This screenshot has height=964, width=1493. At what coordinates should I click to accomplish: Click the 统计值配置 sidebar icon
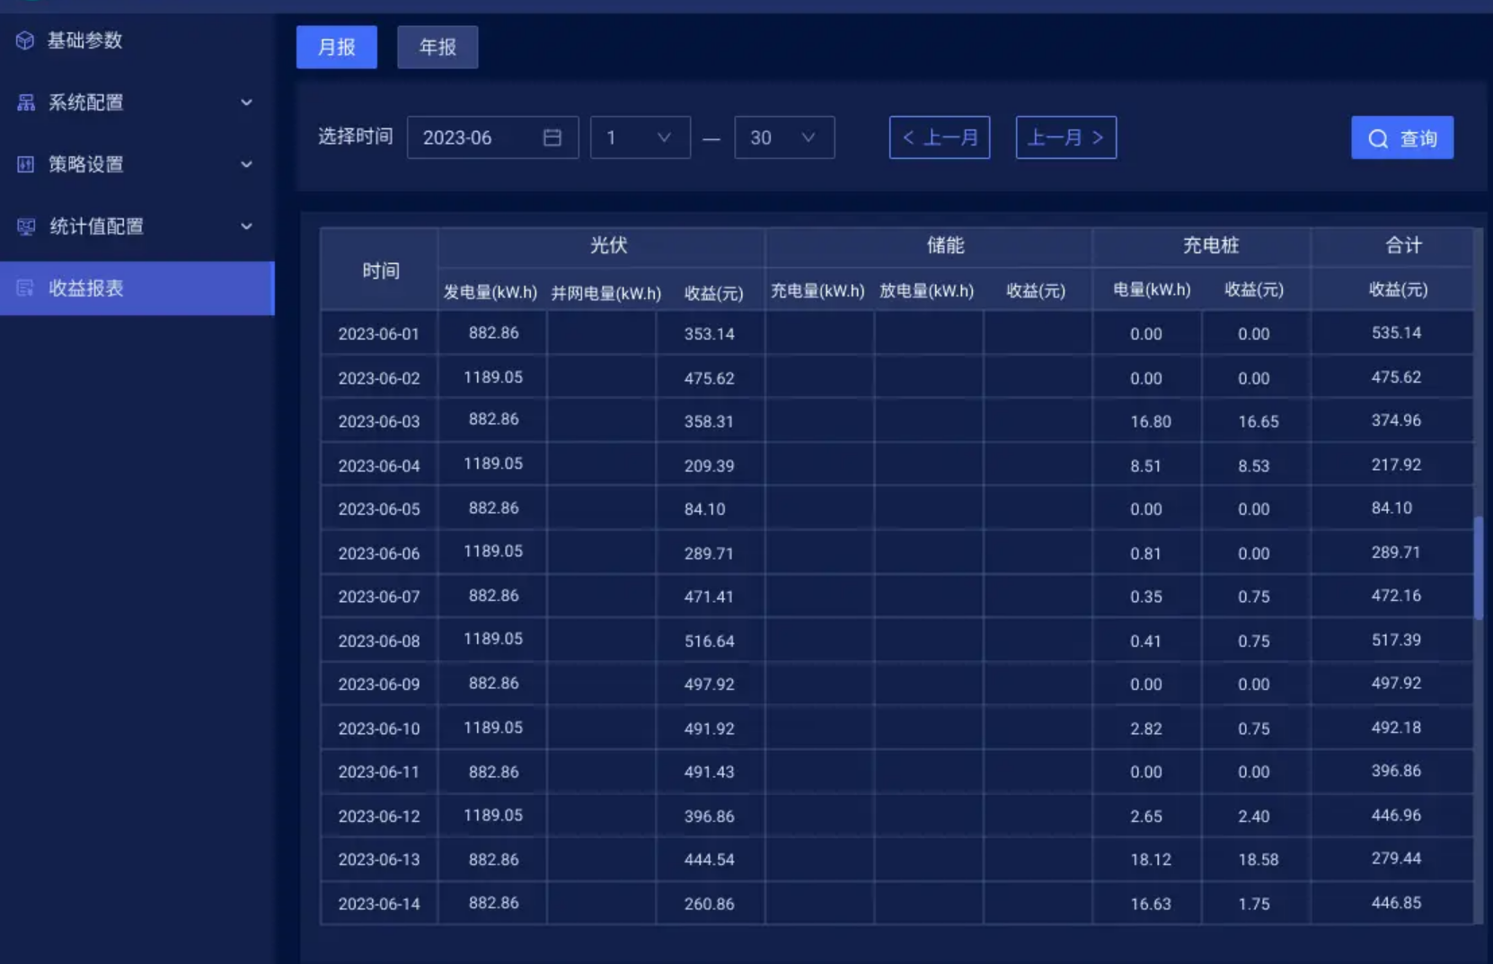click(x=24, y=226)
